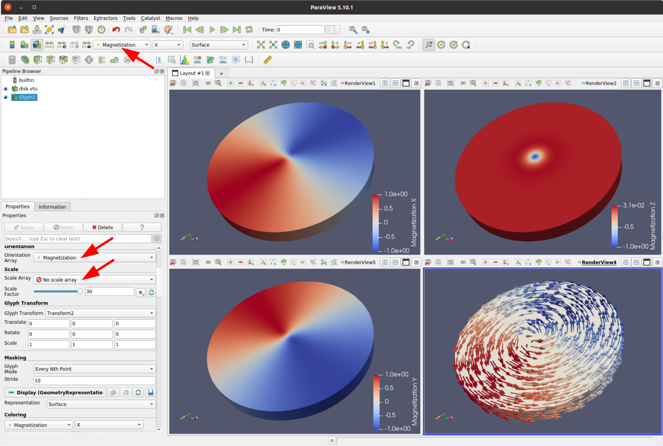
Task: Open the Glyph Mode dropdown
Action: 95,369
